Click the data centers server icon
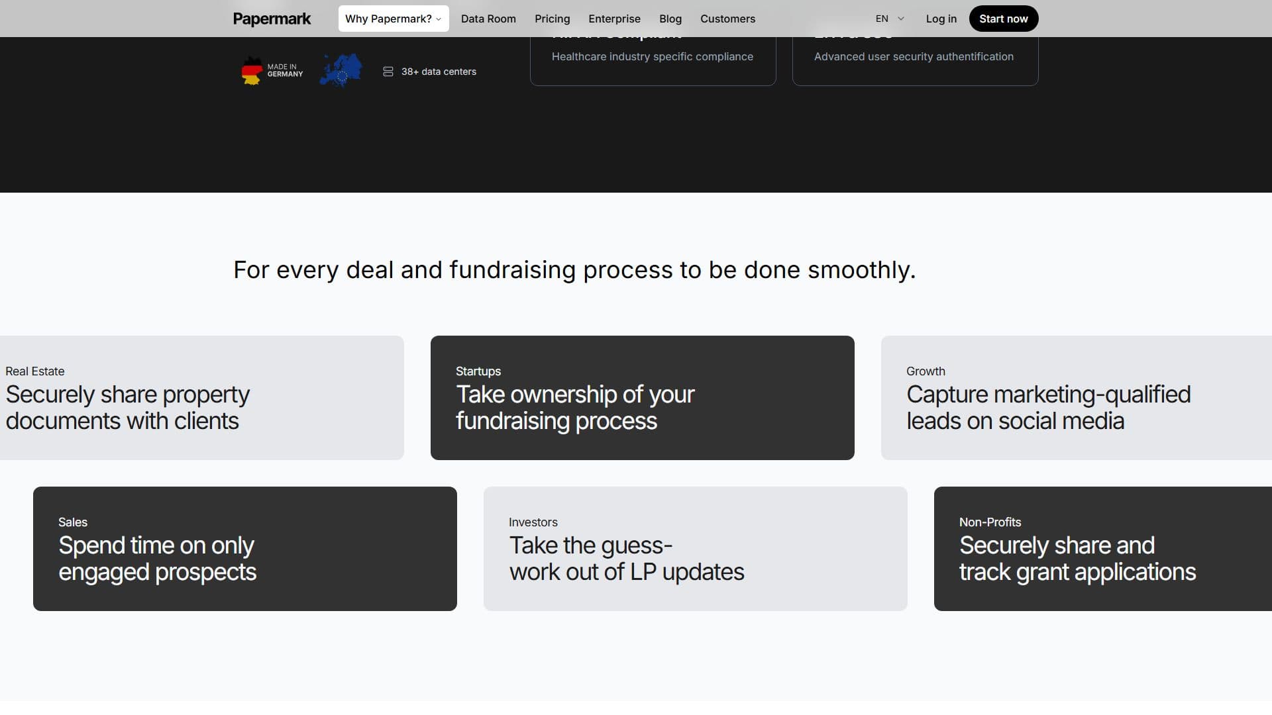 pos(388,71)
